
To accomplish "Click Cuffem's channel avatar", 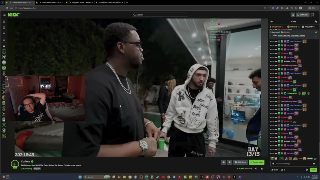I will click(x=15, y=164).
